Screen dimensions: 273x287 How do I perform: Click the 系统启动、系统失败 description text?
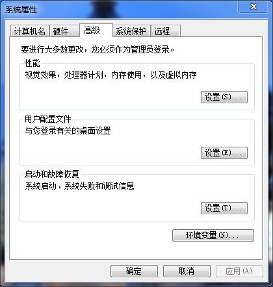coord(79,186)
